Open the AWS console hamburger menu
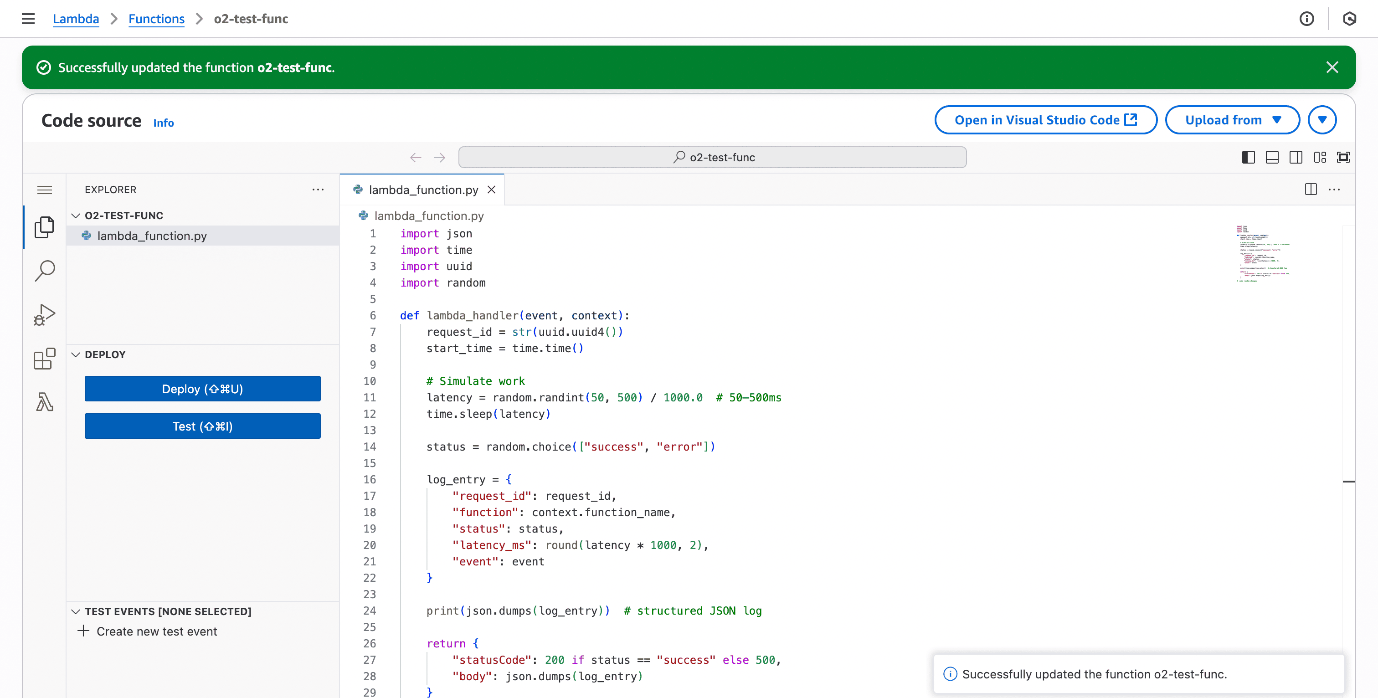Screen dimensions: 1378x698 point(28,19)
